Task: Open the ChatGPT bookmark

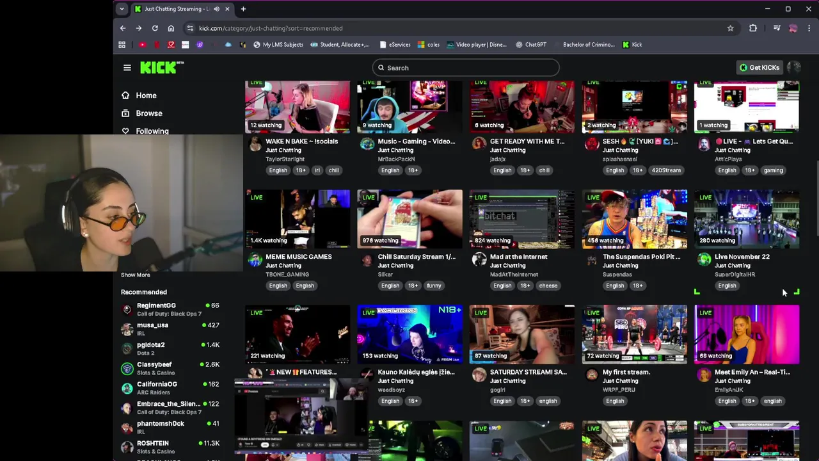Action: (531, 45)
